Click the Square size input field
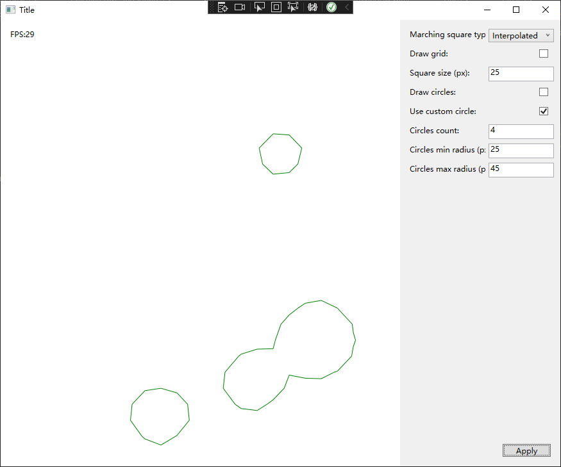561x467 pixels. pos(521,74)
